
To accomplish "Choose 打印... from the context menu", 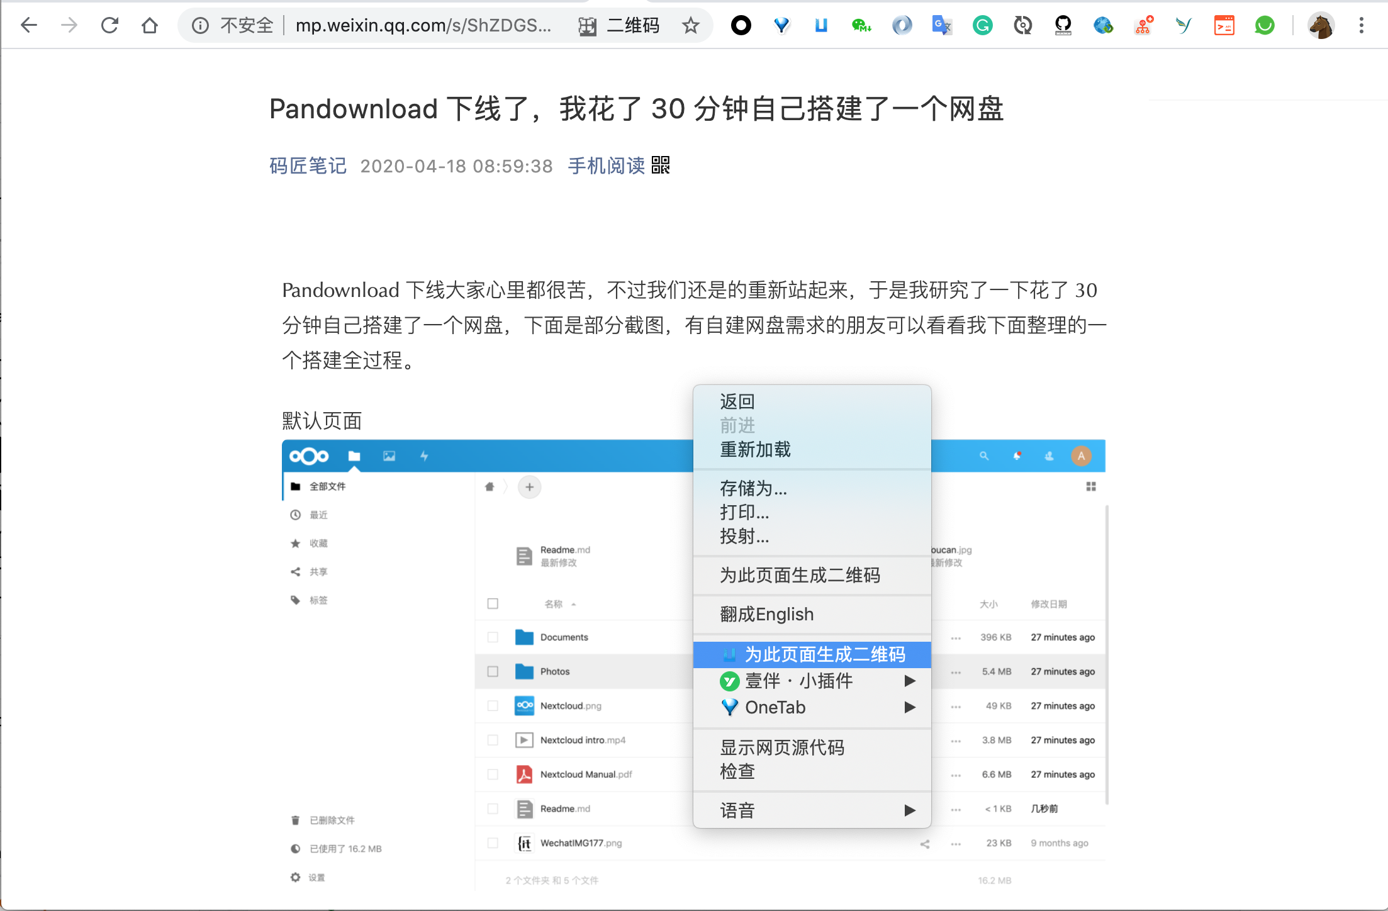I will click(812, 512).
